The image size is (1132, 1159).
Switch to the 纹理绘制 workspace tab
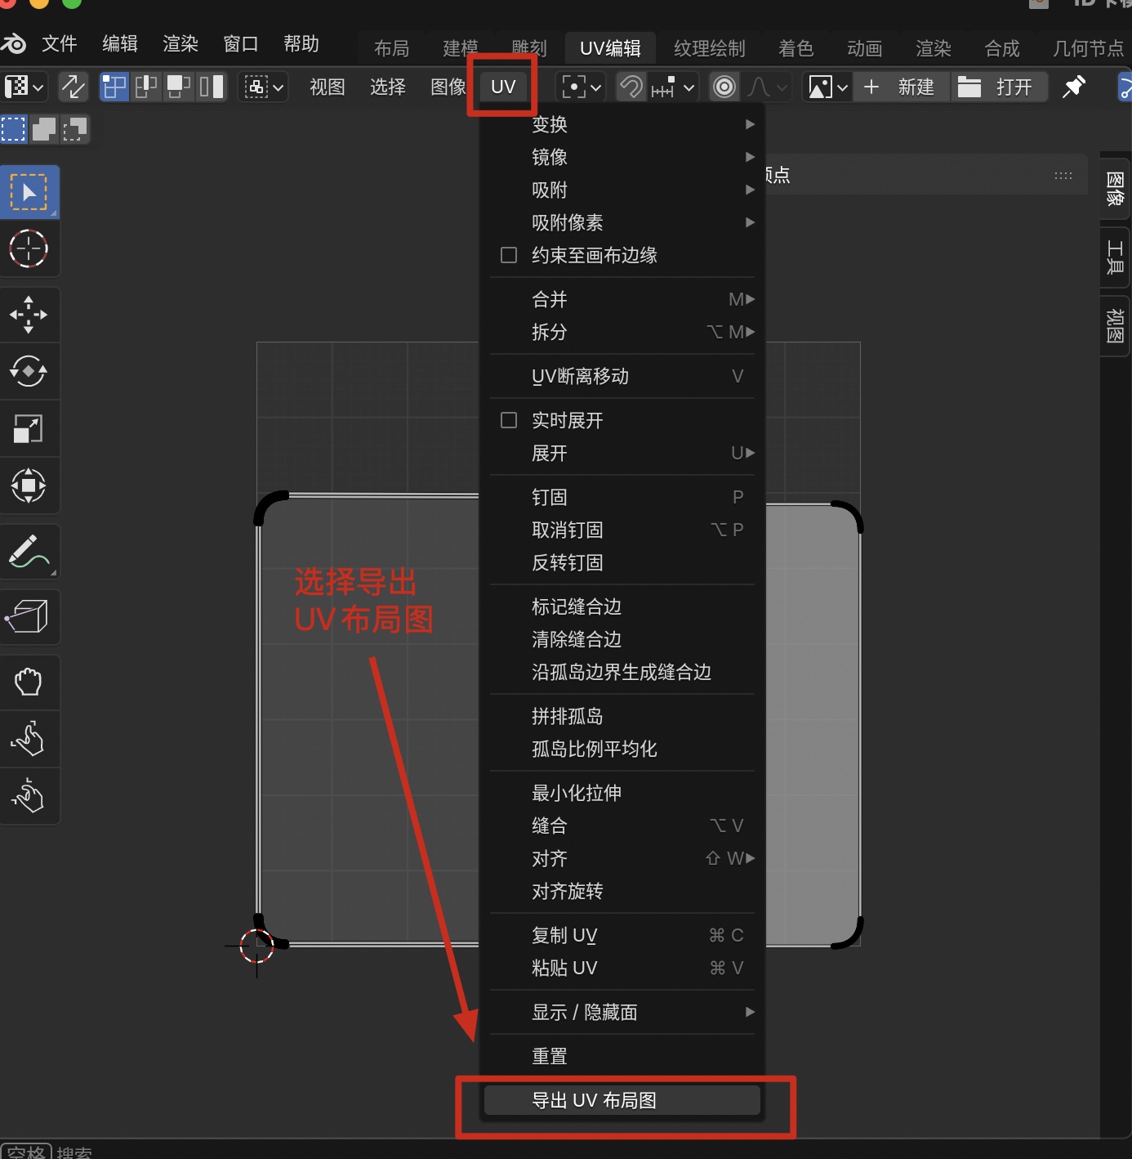(x=709, y=49)
